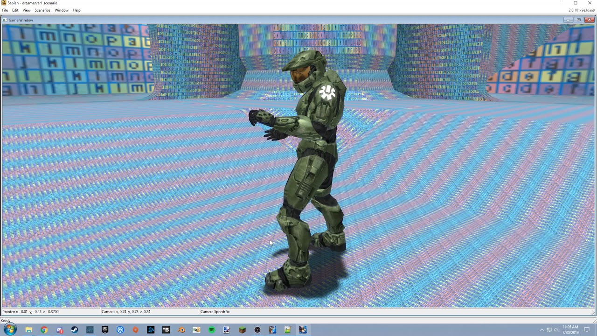The height and width of the screenshot is (336, 597).
Task: Open the Edit menu
Action: click(15, 10)
